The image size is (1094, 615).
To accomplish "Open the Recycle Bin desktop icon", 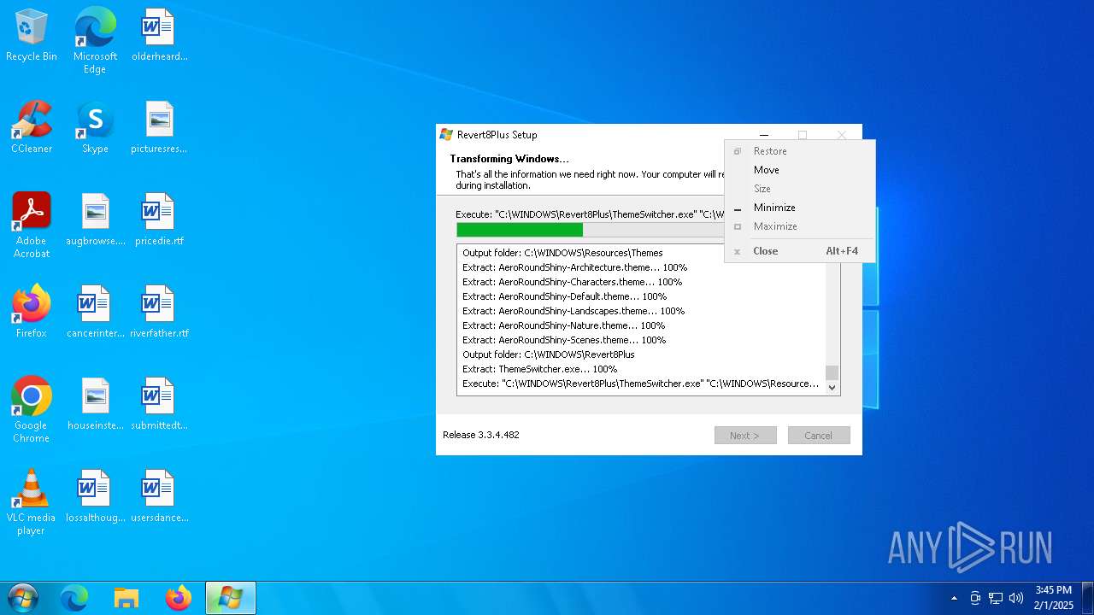I will click(32, 36).
